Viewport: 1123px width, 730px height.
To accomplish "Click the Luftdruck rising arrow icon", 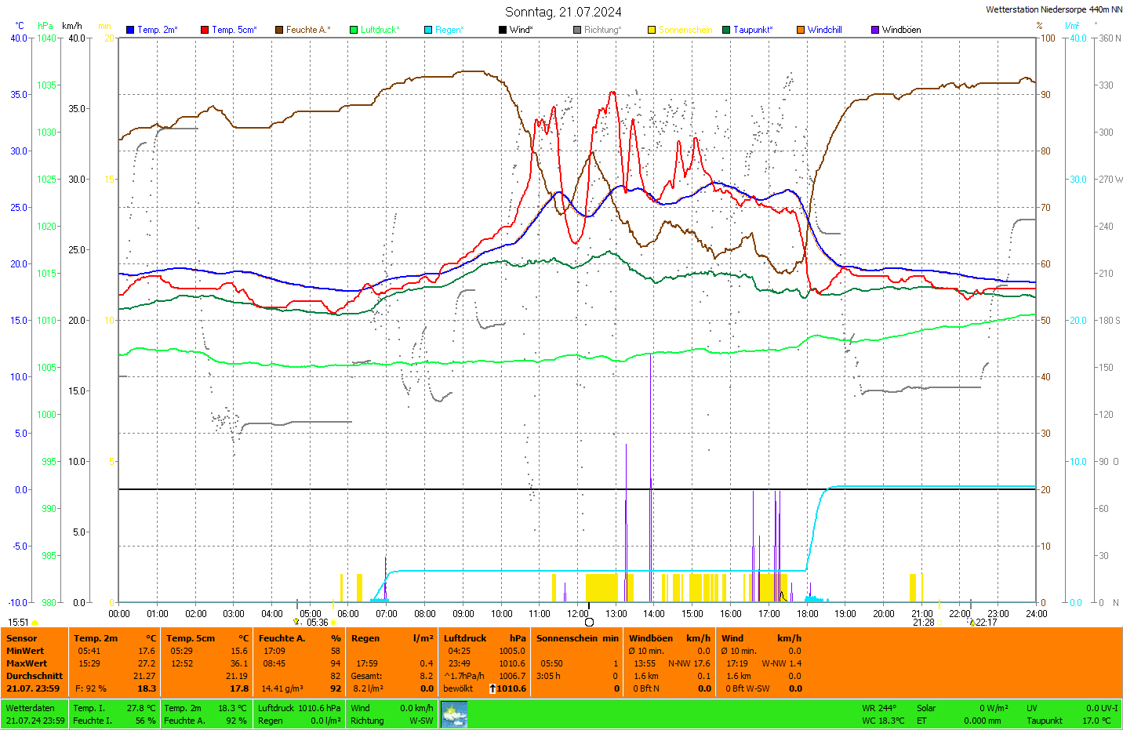I will coord(492,688).
